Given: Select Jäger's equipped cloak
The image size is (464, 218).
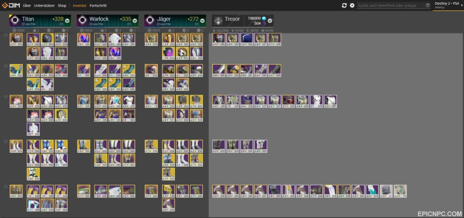Looking at the screenshot, I should coord(152,191).
